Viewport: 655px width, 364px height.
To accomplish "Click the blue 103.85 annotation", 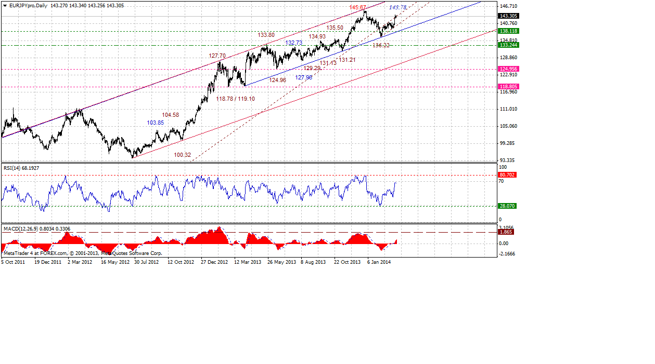I will [156, 123].
